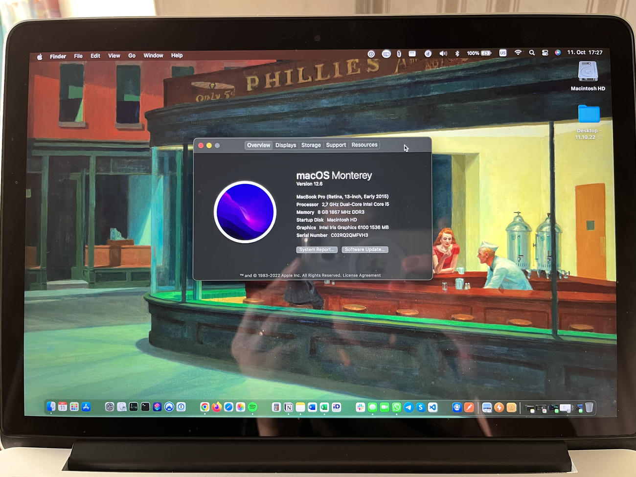Open Finder from the dock

coord(51,406)
